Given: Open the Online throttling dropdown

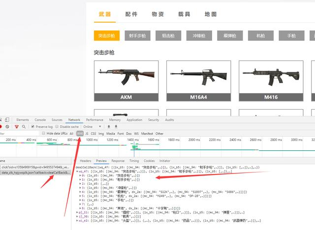Looking at the screenshot, I should click(92, 126).
